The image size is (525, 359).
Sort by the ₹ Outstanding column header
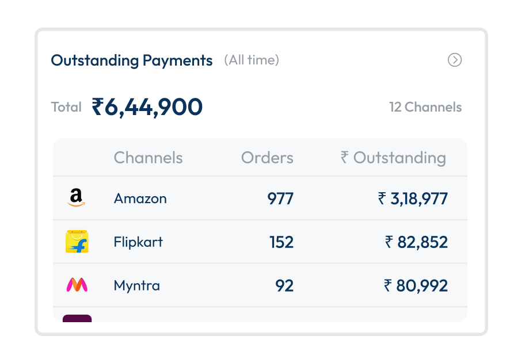[x=393, y=158]
